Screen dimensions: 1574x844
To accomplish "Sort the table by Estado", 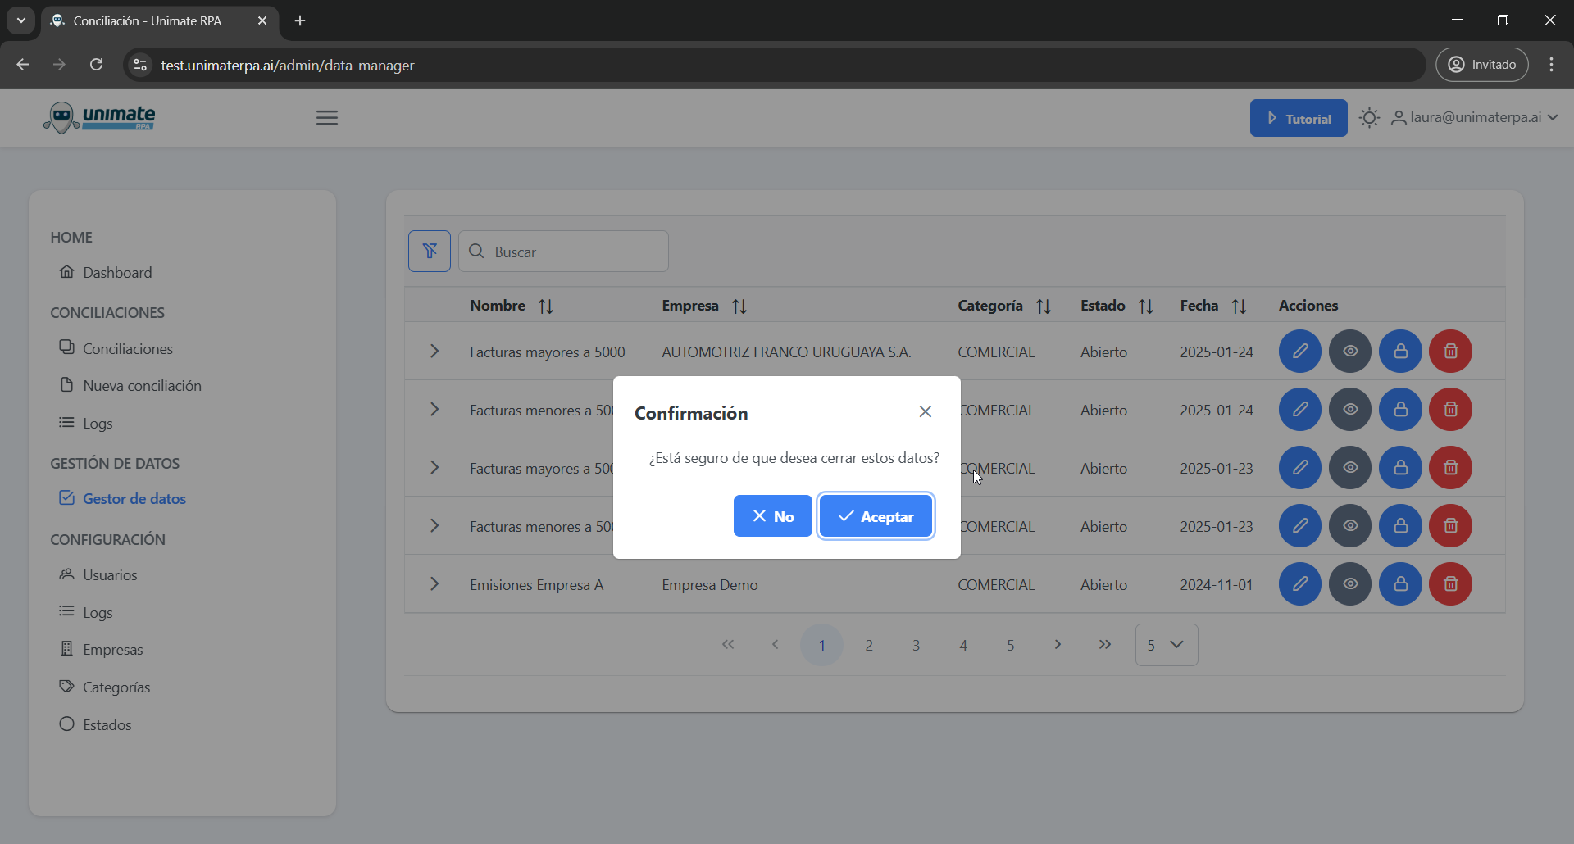I will pyautogui.click(x=1146, y=306).
